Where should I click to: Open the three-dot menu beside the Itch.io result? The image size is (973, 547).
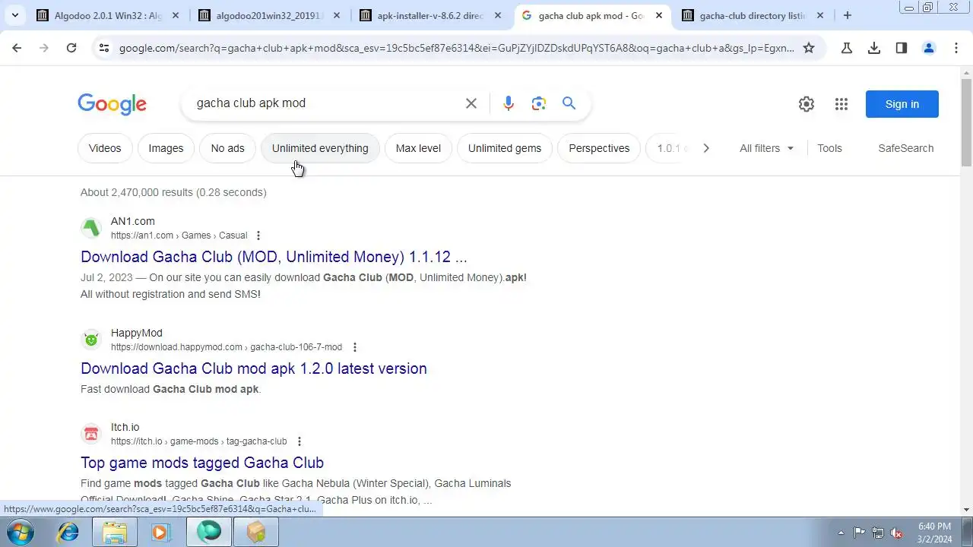tap(300, 441)
